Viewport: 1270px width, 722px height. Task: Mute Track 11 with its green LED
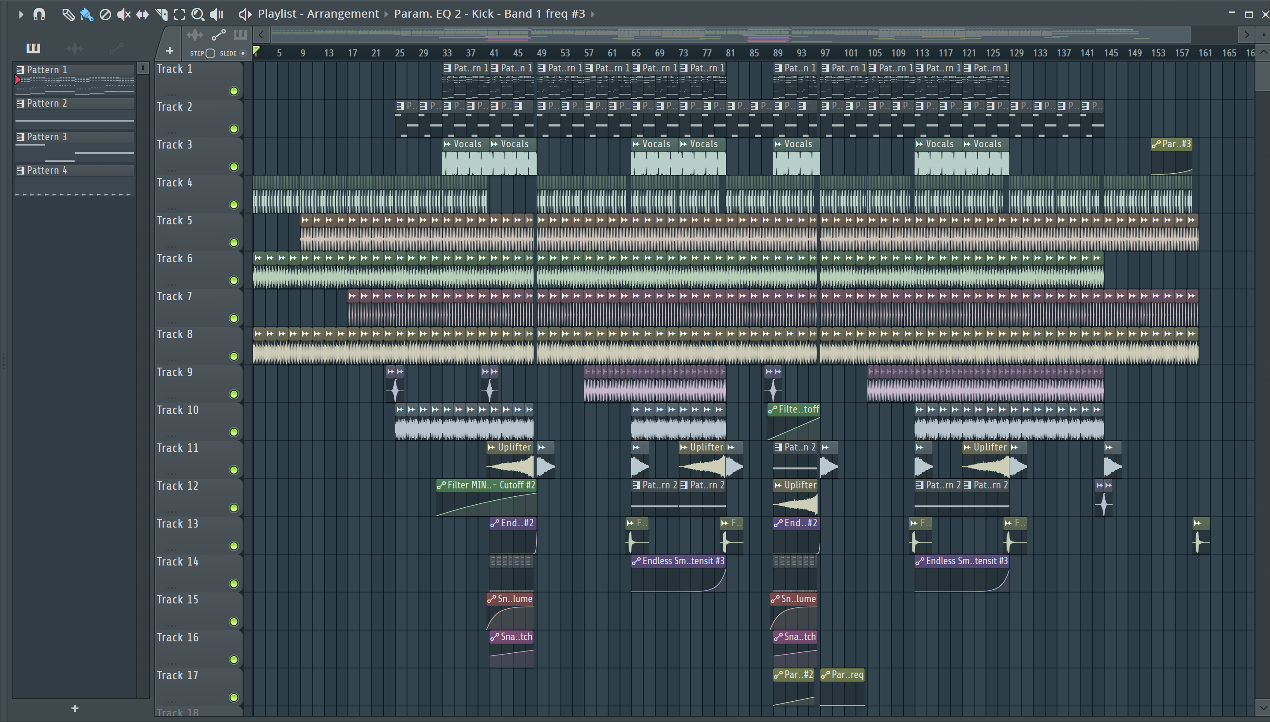pos(234,469)
